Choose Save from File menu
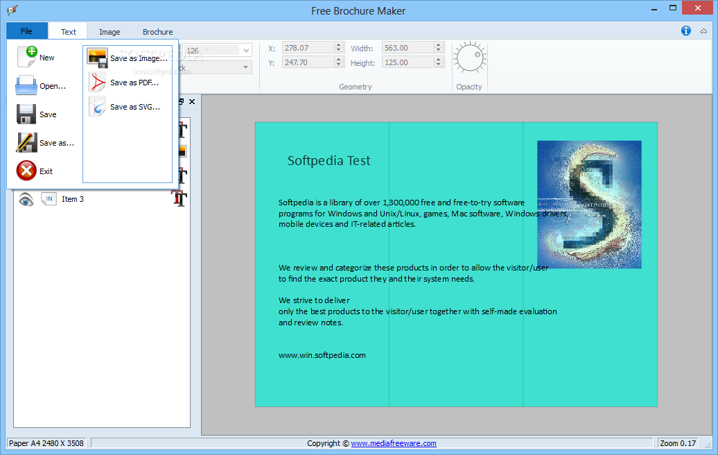 48,114
